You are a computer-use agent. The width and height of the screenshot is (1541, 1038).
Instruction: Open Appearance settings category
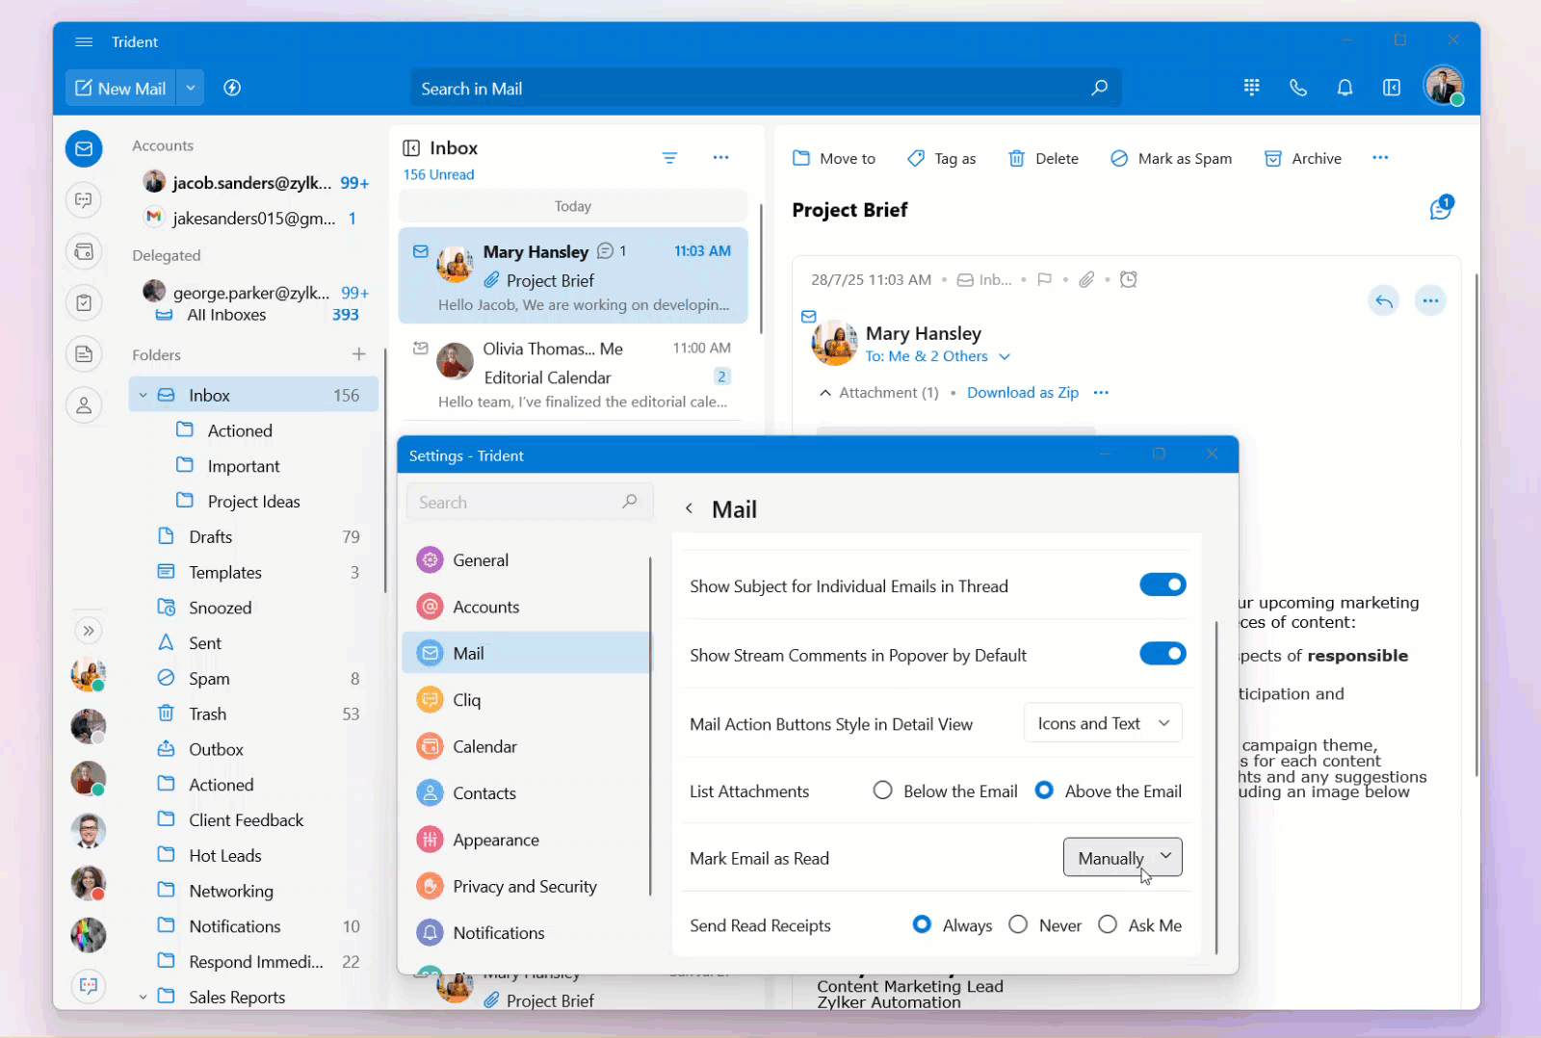(x=527, y=840)
